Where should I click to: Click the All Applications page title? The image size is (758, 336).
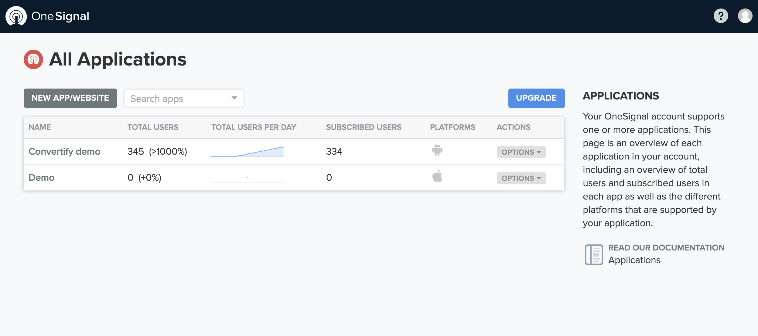(118, 59)
